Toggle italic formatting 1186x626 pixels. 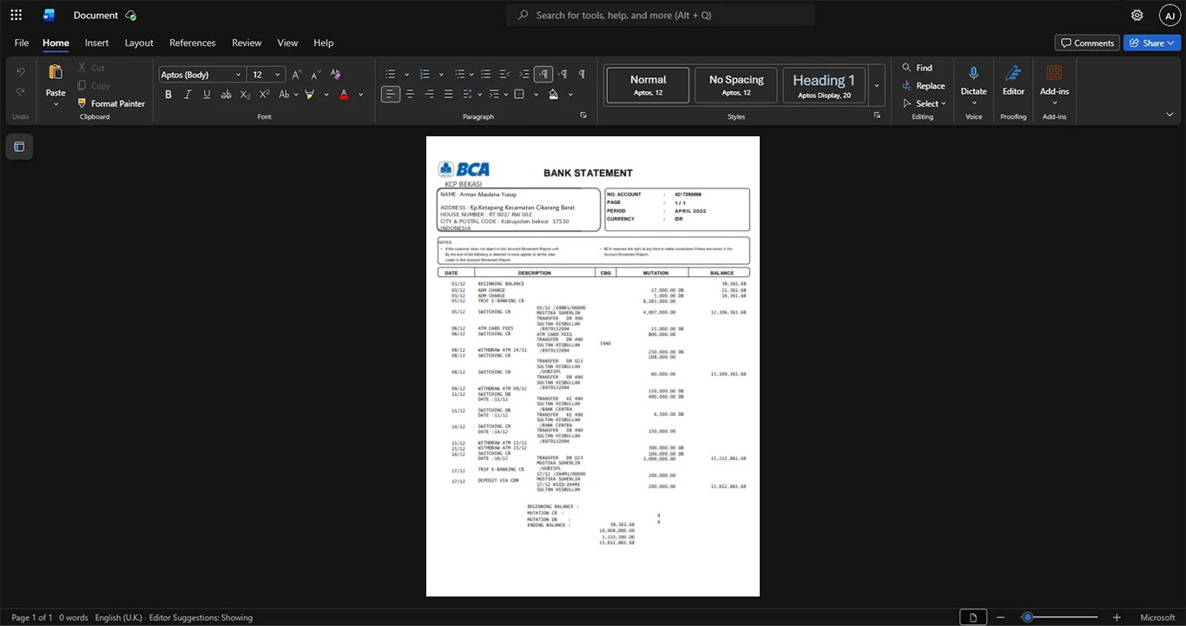188,94
